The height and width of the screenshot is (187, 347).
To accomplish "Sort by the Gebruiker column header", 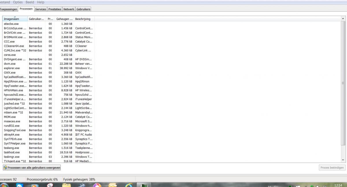I will pos(36,19).
